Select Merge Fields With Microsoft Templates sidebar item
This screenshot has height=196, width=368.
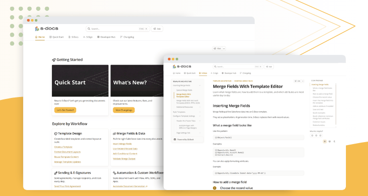(x=188, y=102)
